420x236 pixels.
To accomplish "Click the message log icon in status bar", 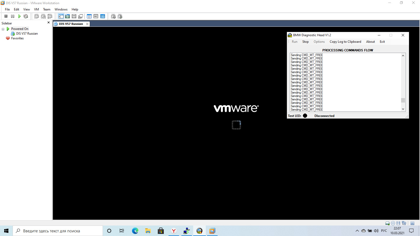I will [x=412, y=223].
